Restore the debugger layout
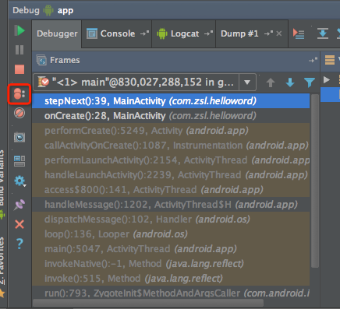 click(x=19, y=161)
